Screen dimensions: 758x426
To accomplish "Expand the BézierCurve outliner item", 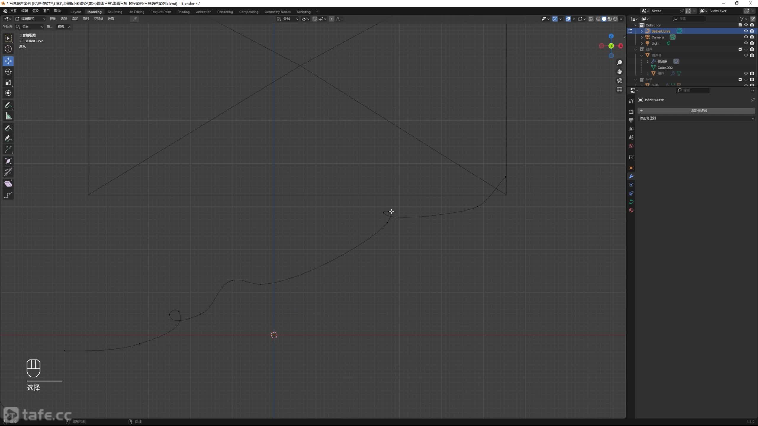I will [641, 31].
